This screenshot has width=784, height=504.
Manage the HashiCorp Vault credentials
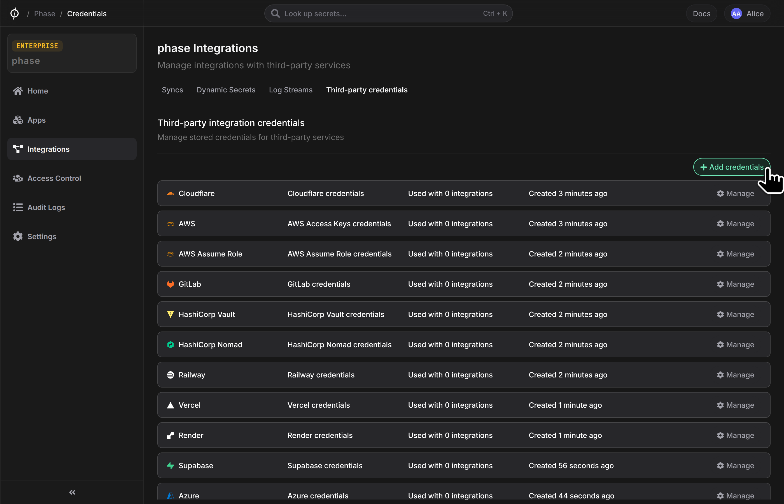(735, 314)
